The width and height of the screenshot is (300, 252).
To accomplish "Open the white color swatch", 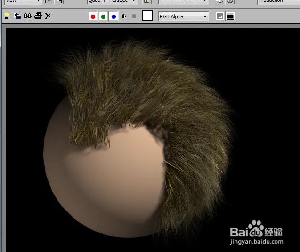I will click(x=147, y=16).
